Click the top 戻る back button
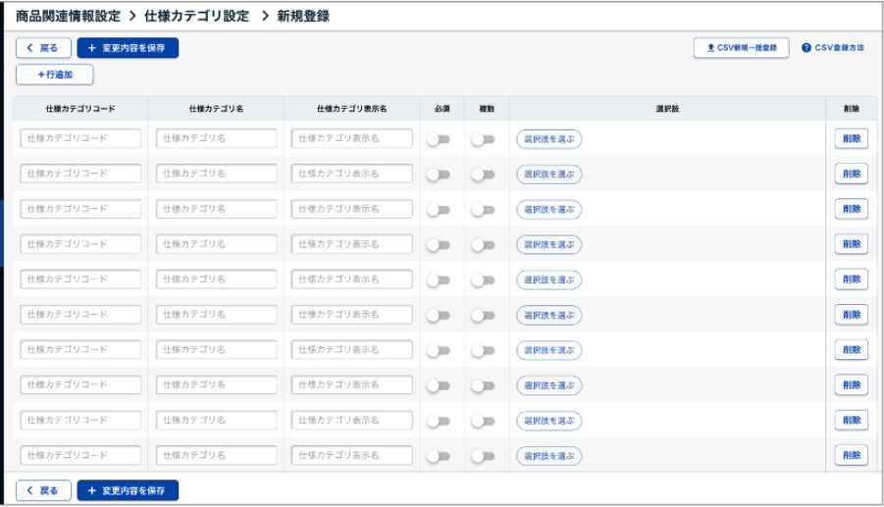The width and height of the screenshot is (884, 507). coord(43,48)
